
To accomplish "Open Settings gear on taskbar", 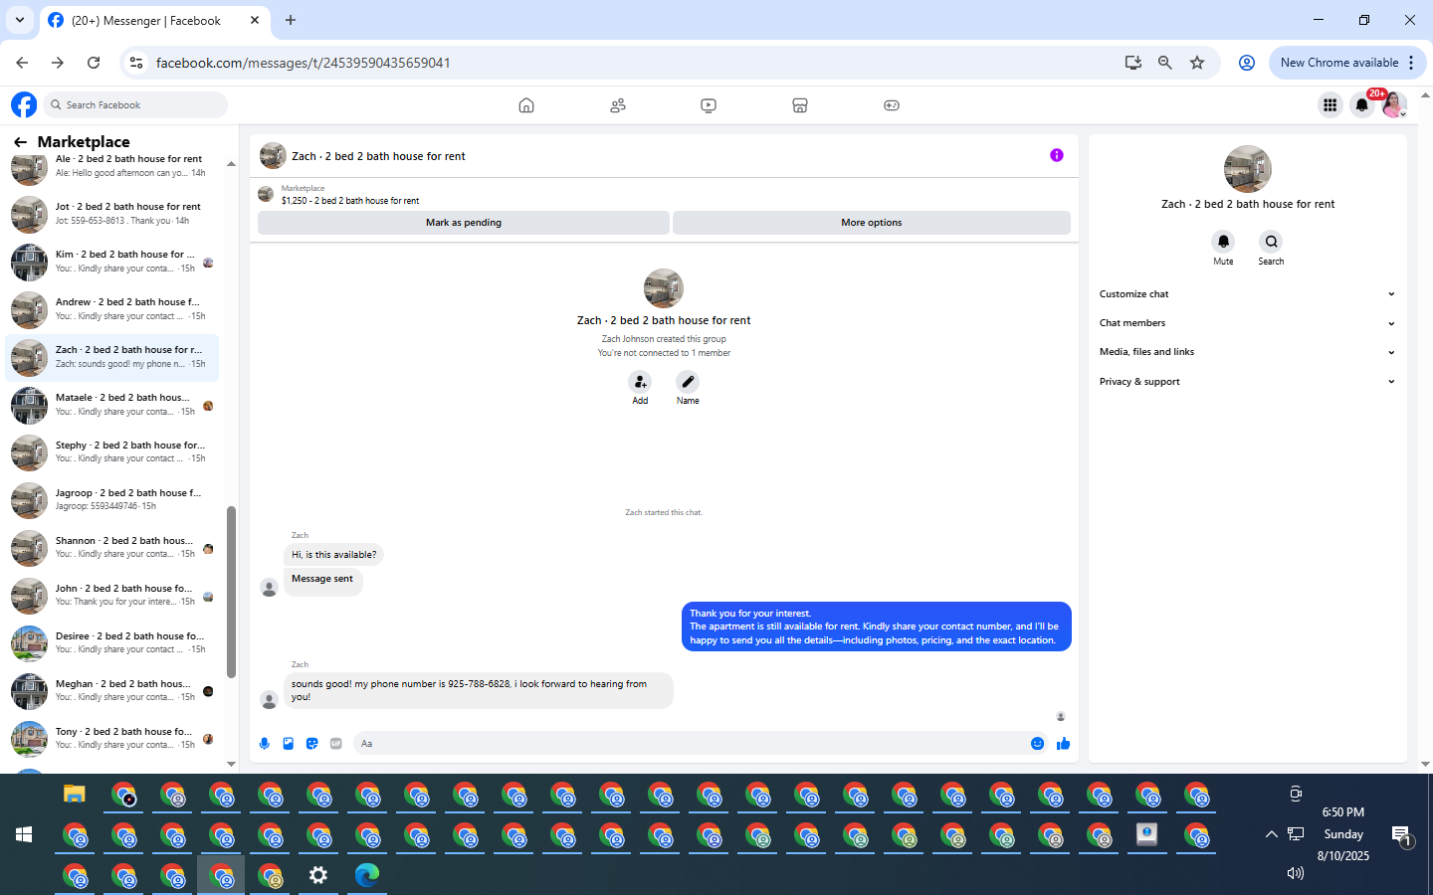I will pos(318,875).
